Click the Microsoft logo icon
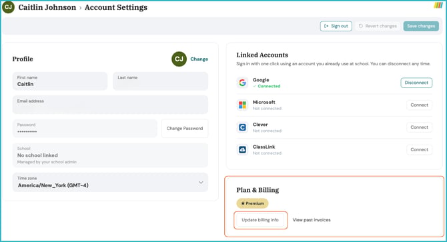This screenshot has height=242, width=447. click(x=242, y=105)
